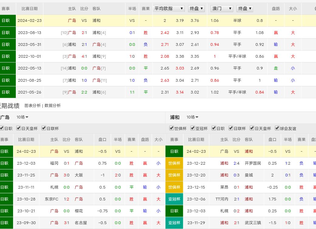Uncheck the 球会友谊 filter
Image resolution: width=316 pixels, height=229 pixels.
coord(277,128)
